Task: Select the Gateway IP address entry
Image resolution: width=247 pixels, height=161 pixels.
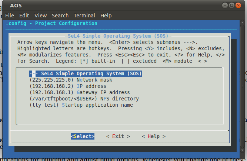Action: pyautogui.click(x=80, y=92)
